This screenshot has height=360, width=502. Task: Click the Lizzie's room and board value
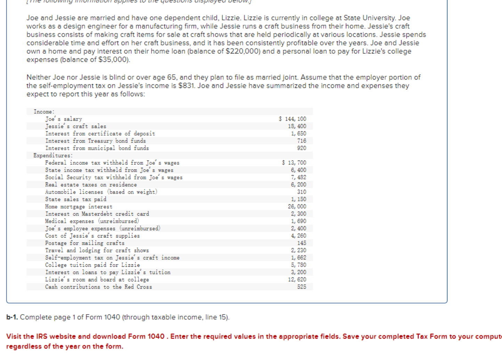tap(298, 279)
